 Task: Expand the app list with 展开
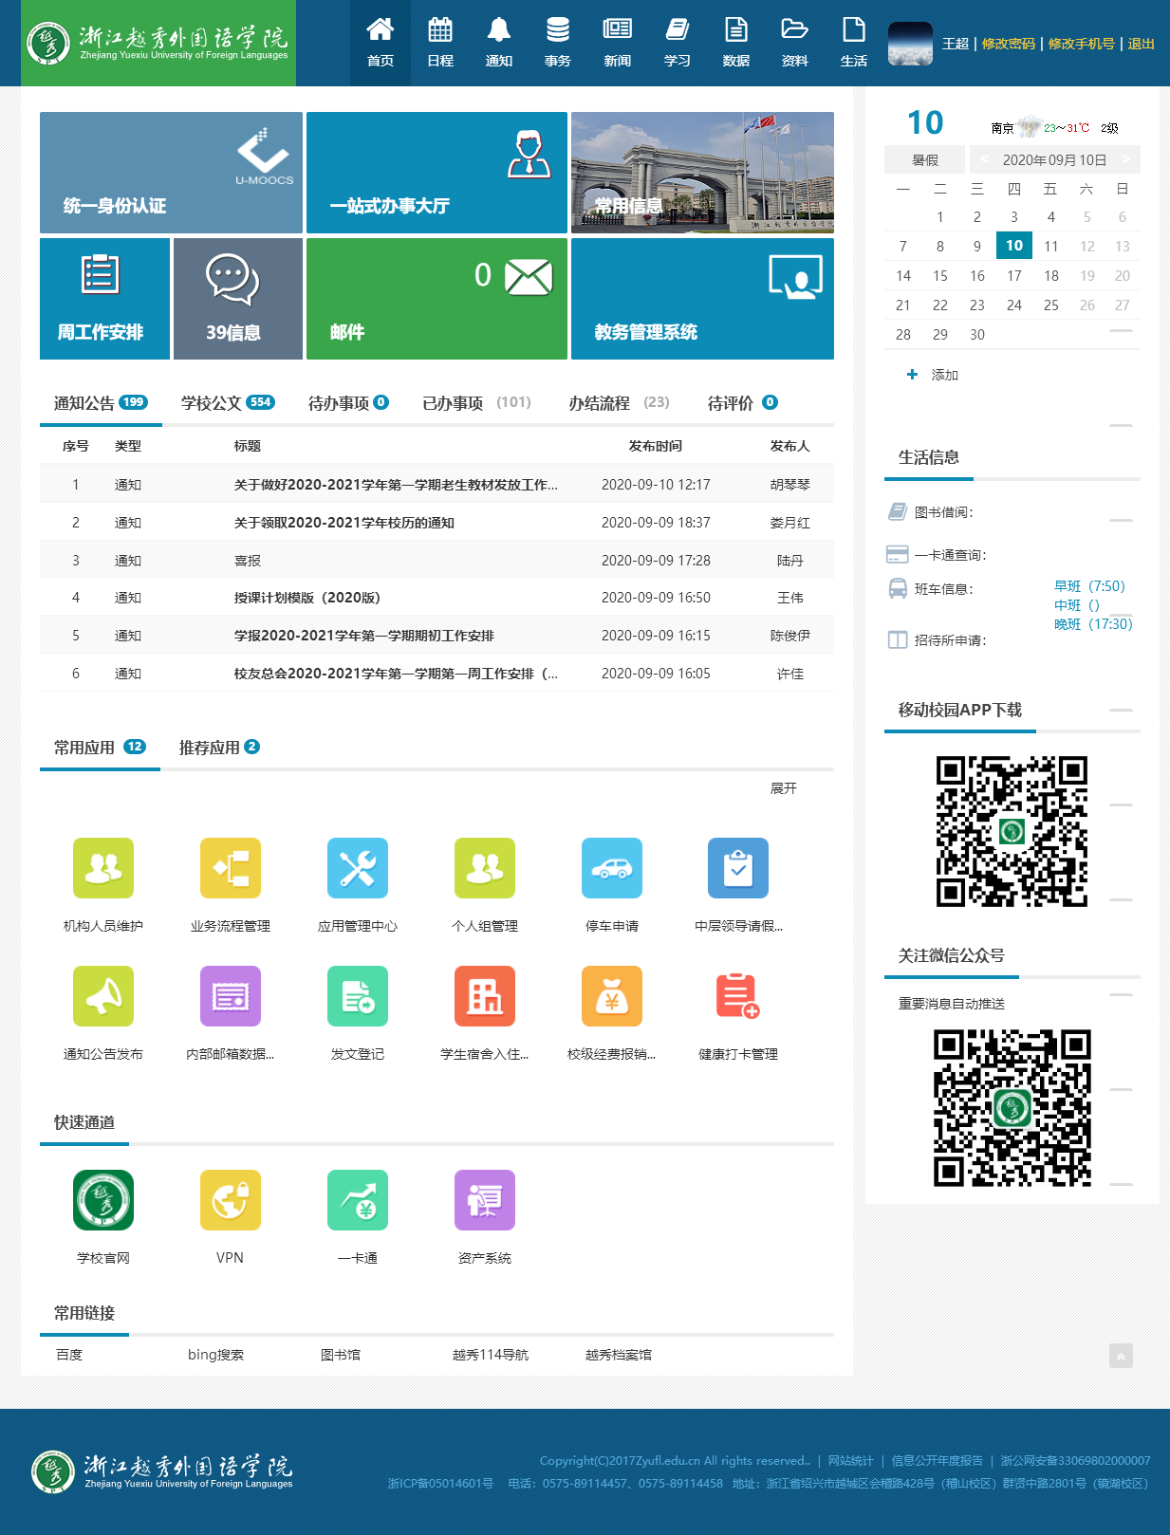point(783,788)
